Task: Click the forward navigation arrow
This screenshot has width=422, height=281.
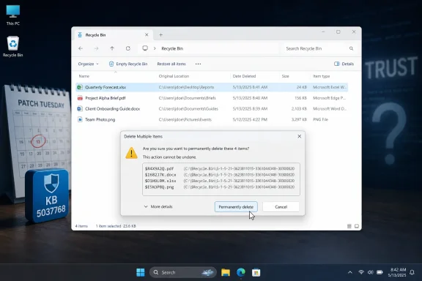Action: click(96, 48)
